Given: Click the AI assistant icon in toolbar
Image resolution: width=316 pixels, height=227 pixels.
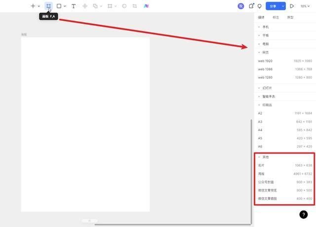Looking at the screenshot, I should pos(146,6).
